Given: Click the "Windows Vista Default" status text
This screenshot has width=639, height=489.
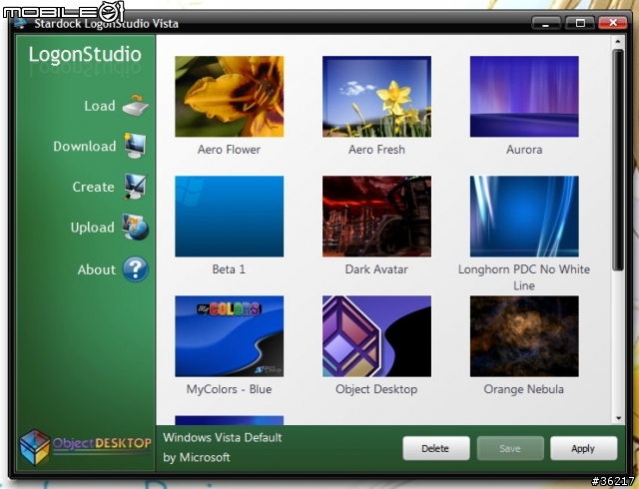Looking at the screenshot, I should tap(223, 438).
